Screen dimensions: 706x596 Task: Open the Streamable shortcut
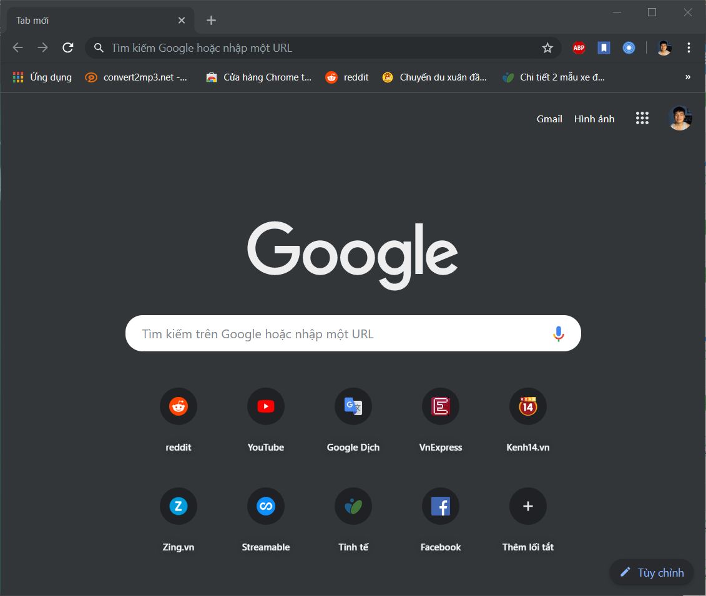coord(265,506)
